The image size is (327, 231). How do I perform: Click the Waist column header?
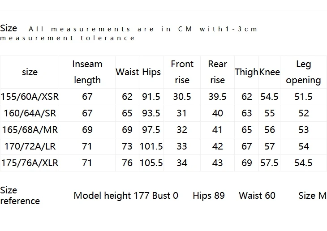point(127,72)
